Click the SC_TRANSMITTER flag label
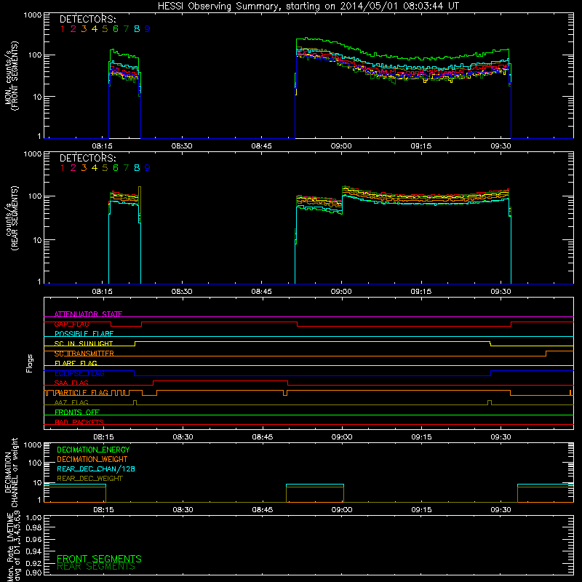 84,354
